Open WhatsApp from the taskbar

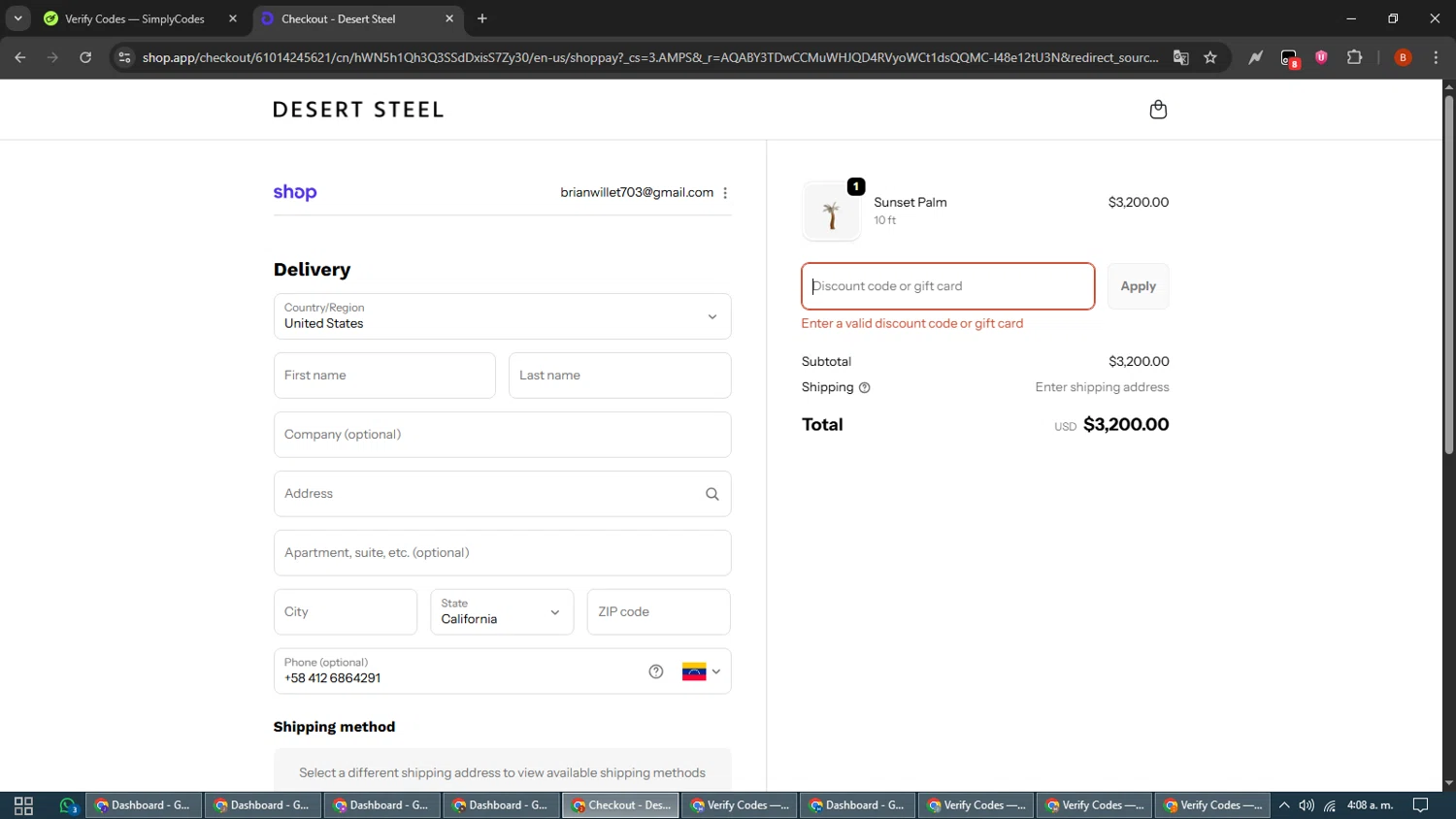(x=68, y=805)
